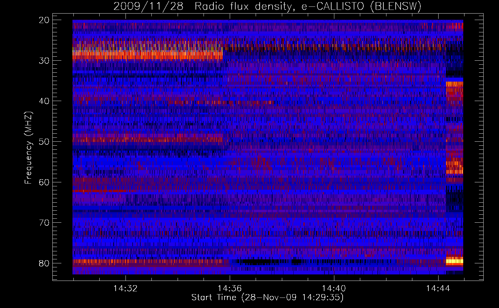The image size is (499, 308).
Task: Click the '20' frequency tick label
Action: (44, 20)
